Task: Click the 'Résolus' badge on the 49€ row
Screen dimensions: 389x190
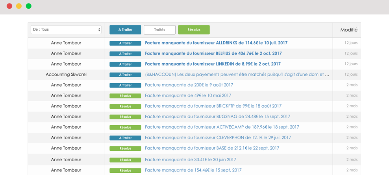Action: click(x=125, y=96)
